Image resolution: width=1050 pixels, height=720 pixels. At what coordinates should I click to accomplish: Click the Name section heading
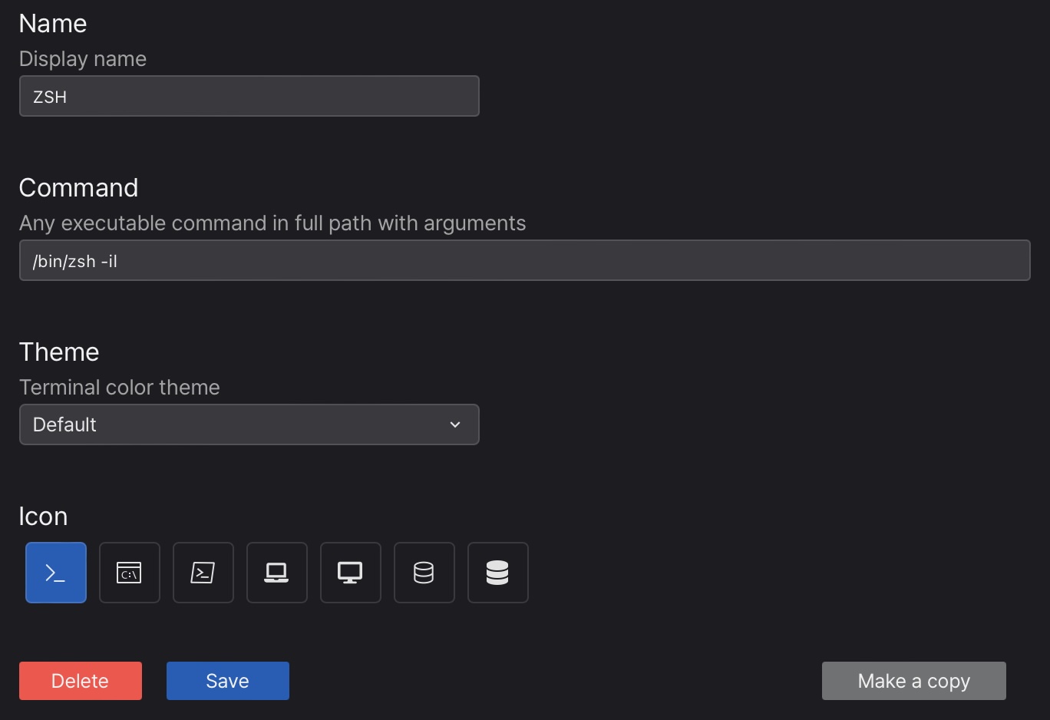[53, 24]
